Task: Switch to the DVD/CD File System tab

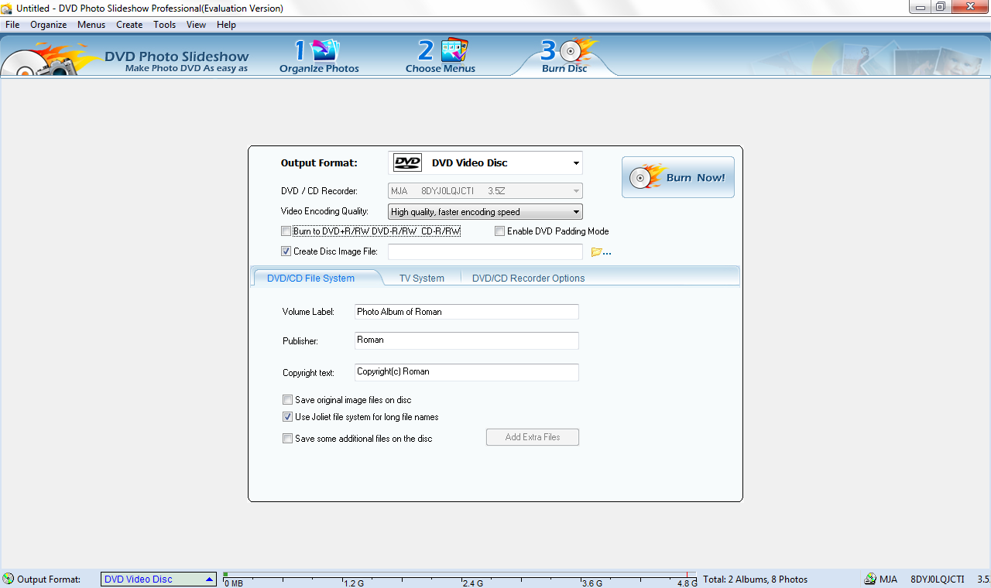Action: click(310, 278)
